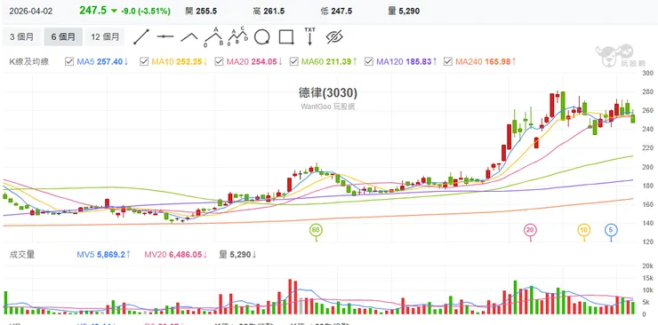The height and width of the screenshot is (325, 658).
Task: Switch chart to 3 個月 range
Action: (x=21, y=37)
